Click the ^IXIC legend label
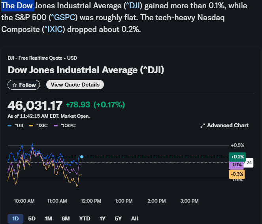262x224 pixels. point(42,126)
